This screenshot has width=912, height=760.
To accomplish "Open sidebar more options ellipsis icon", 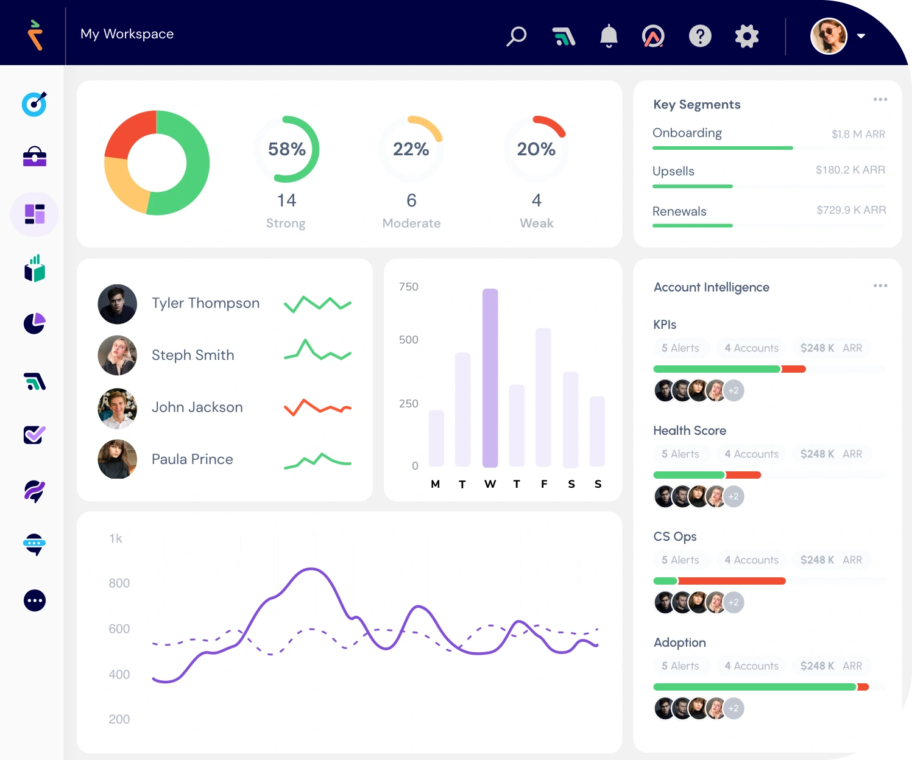I will click(35, 600).
